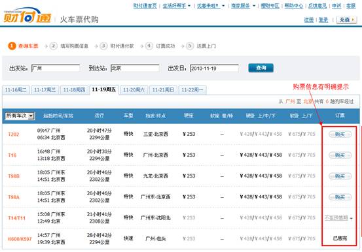Image resolution: width=362 pixels, height=252 pixels.
Task: Open the 申诉 link
Action: coord(336,6)
